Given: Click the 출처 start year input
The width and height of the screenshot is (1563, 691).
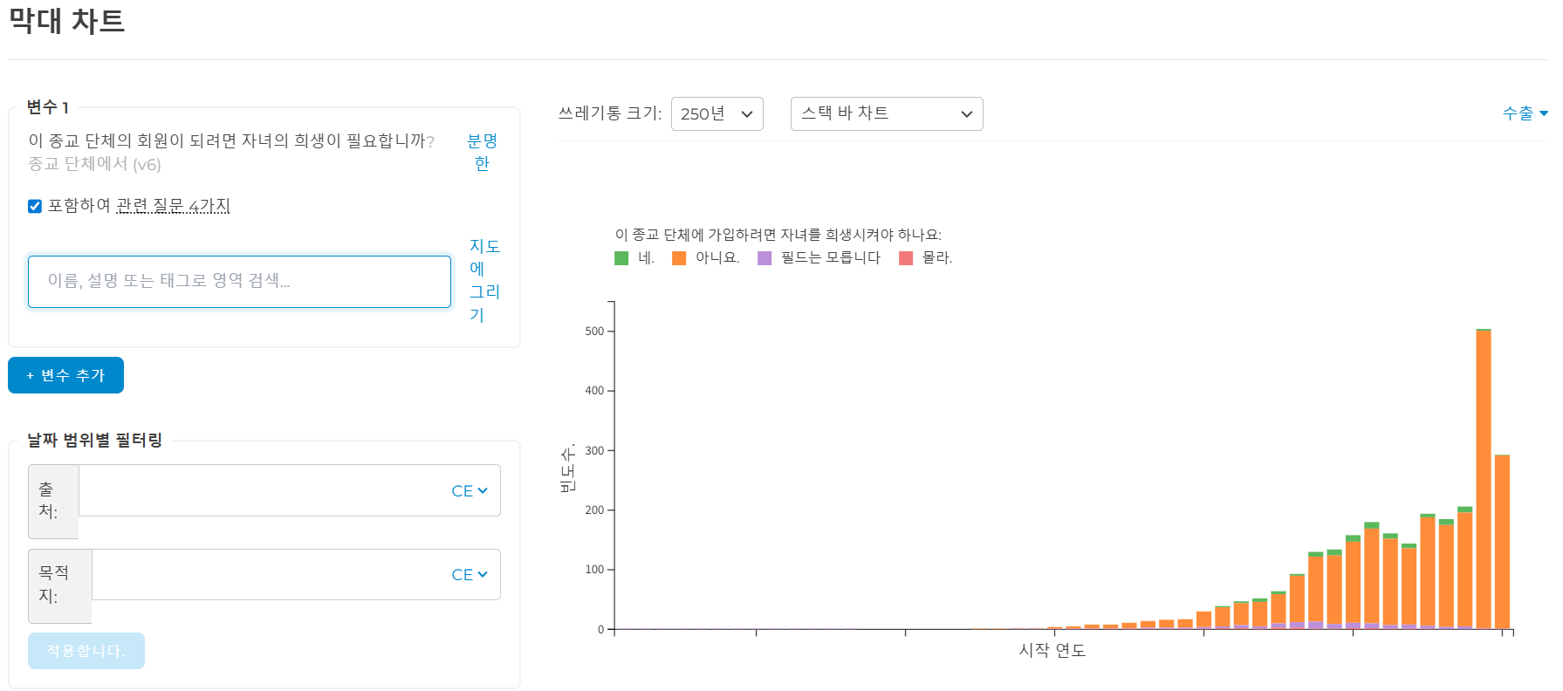Looking at the screenshot, I should tap(262, 490).
